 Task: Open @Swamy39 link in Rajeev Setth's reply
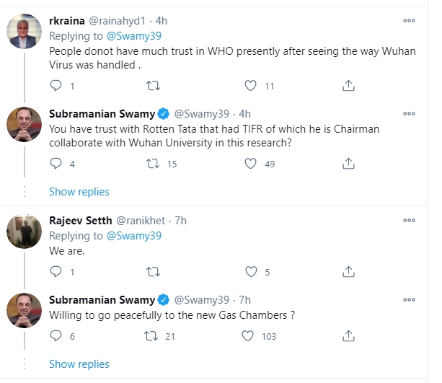[x=134, y=236]
